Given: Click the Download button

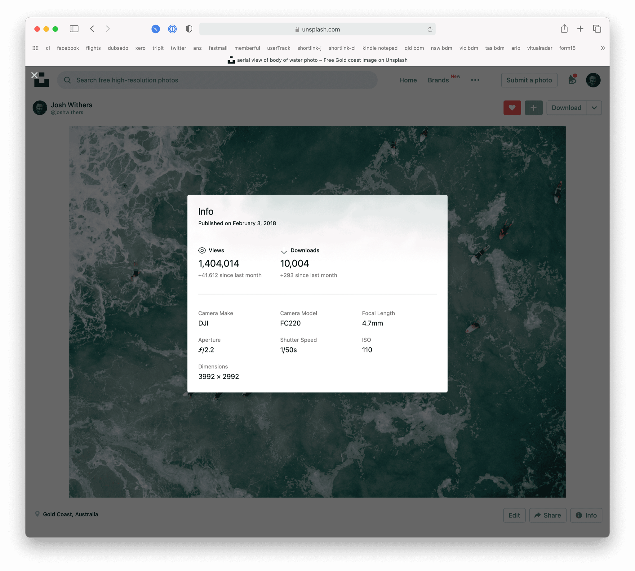Looking at the screenshot, I should click(566, 108).
